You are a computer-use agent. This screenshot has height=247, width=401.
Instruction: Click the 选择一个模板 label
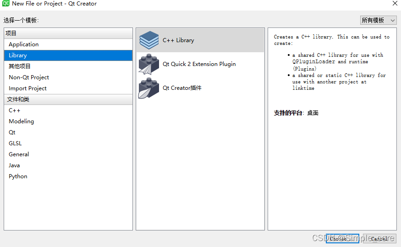point(21,20)
